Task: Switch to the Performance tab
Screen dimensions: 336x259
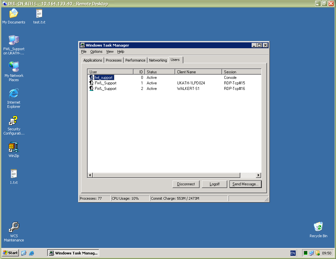Action: point(135,60)
